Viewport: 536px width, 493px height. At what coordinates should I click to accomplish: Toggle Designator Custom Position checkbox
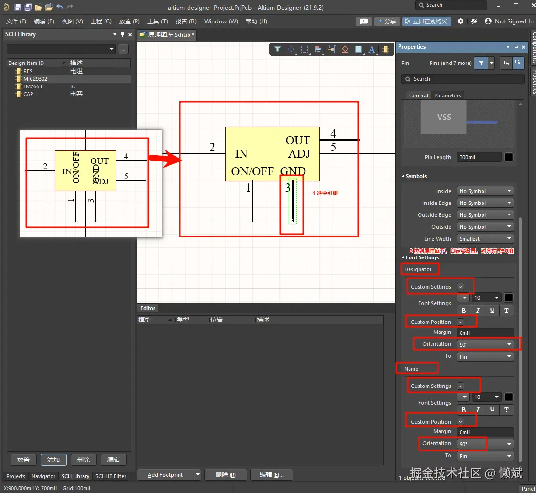(461, 322)
